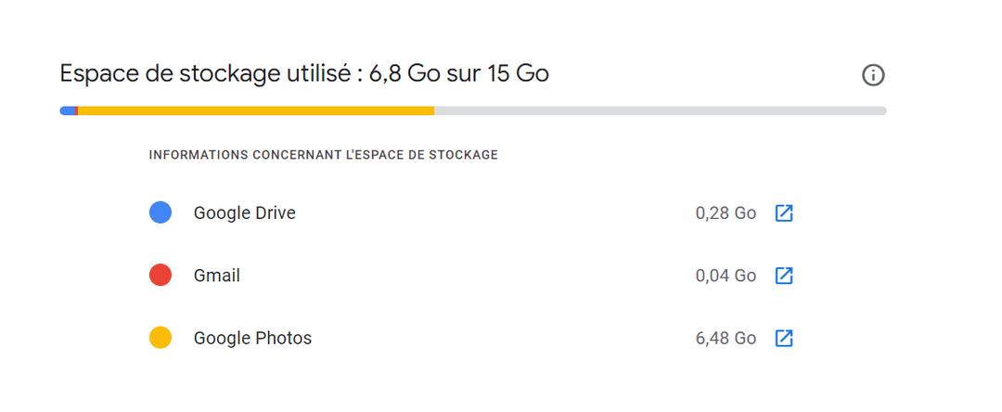Click the 0,04 Go Gmail usage value
This screenshot has width=1002, height=412.
click(x=726, y=276)
